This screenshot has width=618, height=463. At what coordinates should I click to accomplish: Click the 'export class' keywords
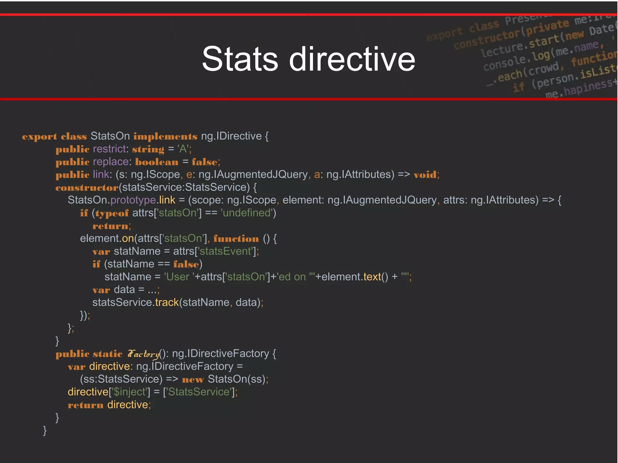54,136
